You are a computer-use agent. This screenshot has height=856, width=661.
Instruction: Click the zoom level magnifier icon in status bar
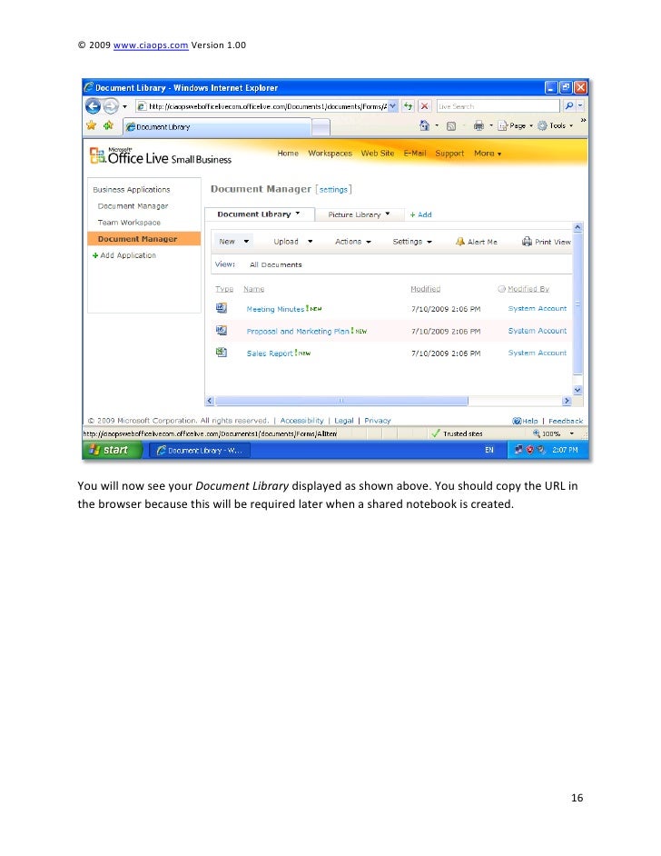click(x=537, y=433)
